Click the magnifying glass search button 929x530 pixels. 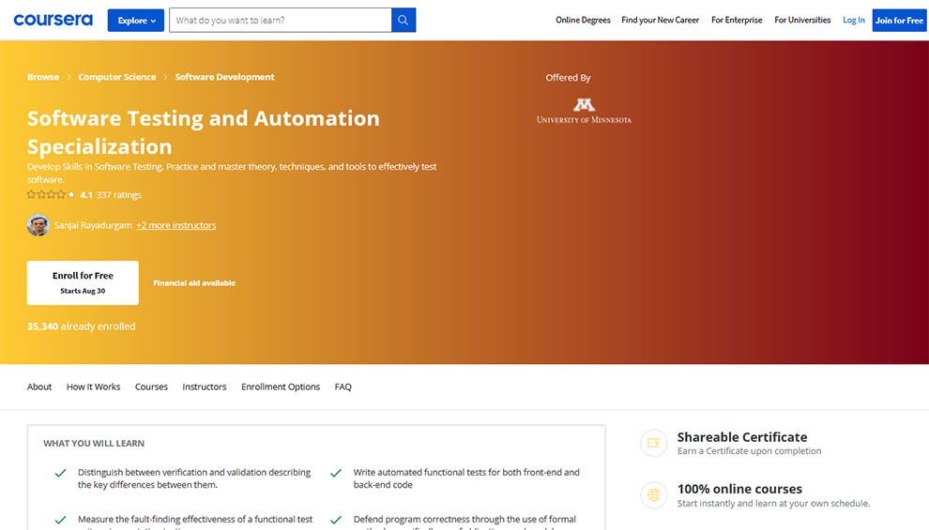[404, 20]
